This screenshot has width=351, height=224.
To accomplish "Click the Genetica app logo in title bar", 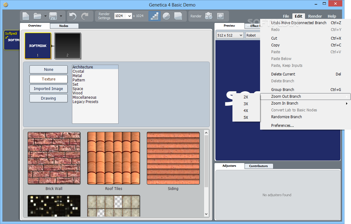I will pyautogui.click(x=6, y=5).
